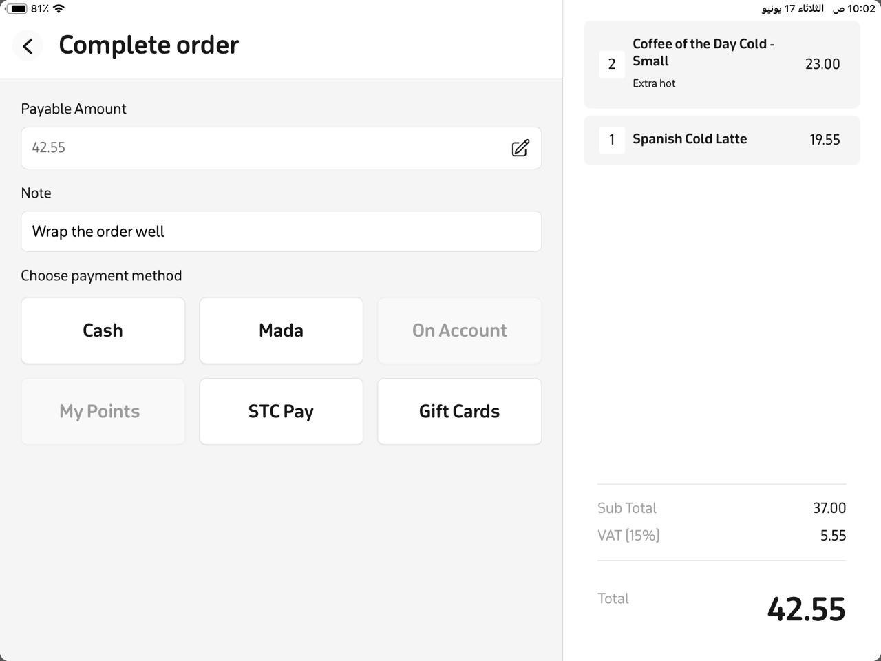This screenshot has width=881, height=661.
Task: Tap quantity badge 1 on Spanish Cold Latte
Action: click(612, 140)
